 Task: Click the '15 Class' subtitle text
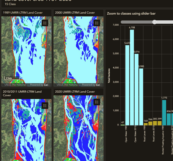pos(10,4)
